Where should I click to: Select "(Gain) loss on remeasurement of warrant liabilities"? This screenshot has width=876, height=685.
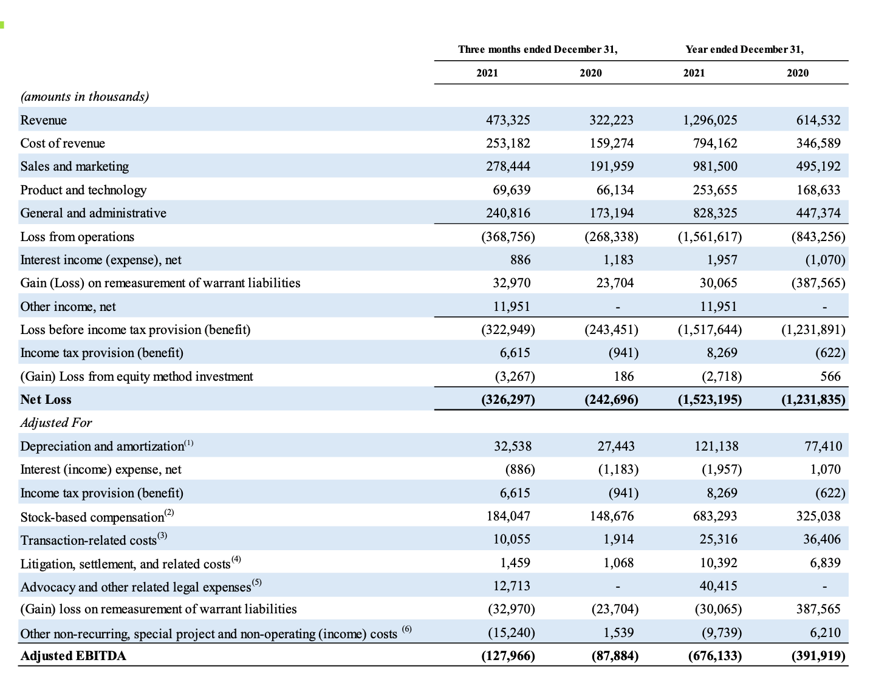pos(159,609)
